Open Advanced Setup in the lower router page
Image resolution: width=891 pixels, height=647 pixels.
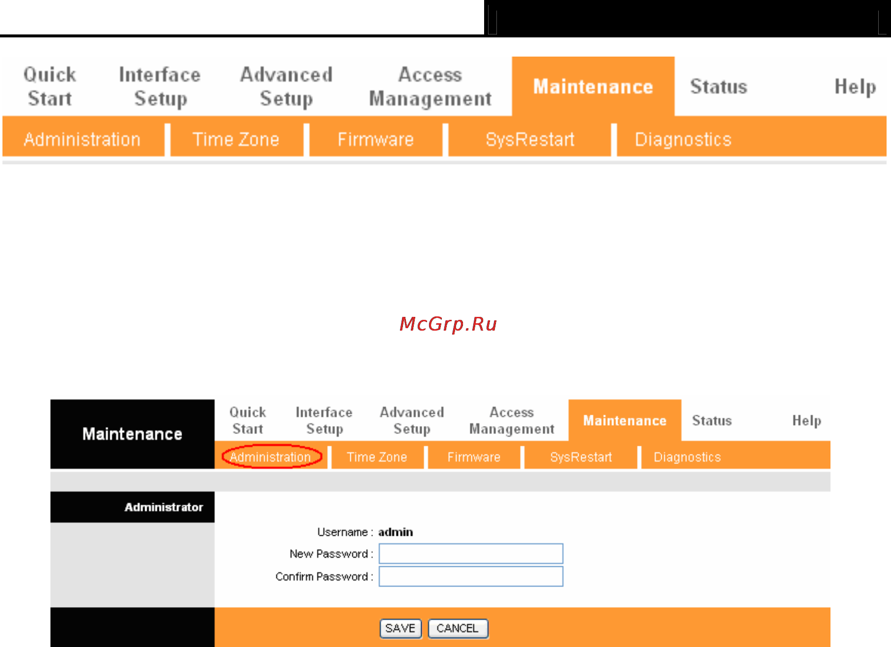coord(412,421)
